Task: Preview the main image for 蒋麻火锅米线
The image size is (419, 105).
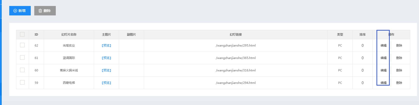Action: point(106,70)
